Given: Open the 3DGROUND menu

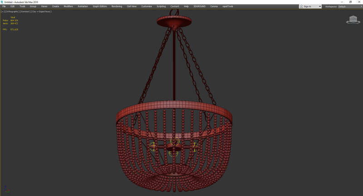Looking at the screenshot, I should tap(199, 6).
